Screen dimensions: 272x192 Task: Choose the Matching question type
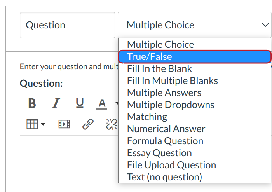[x=147, y=117]
